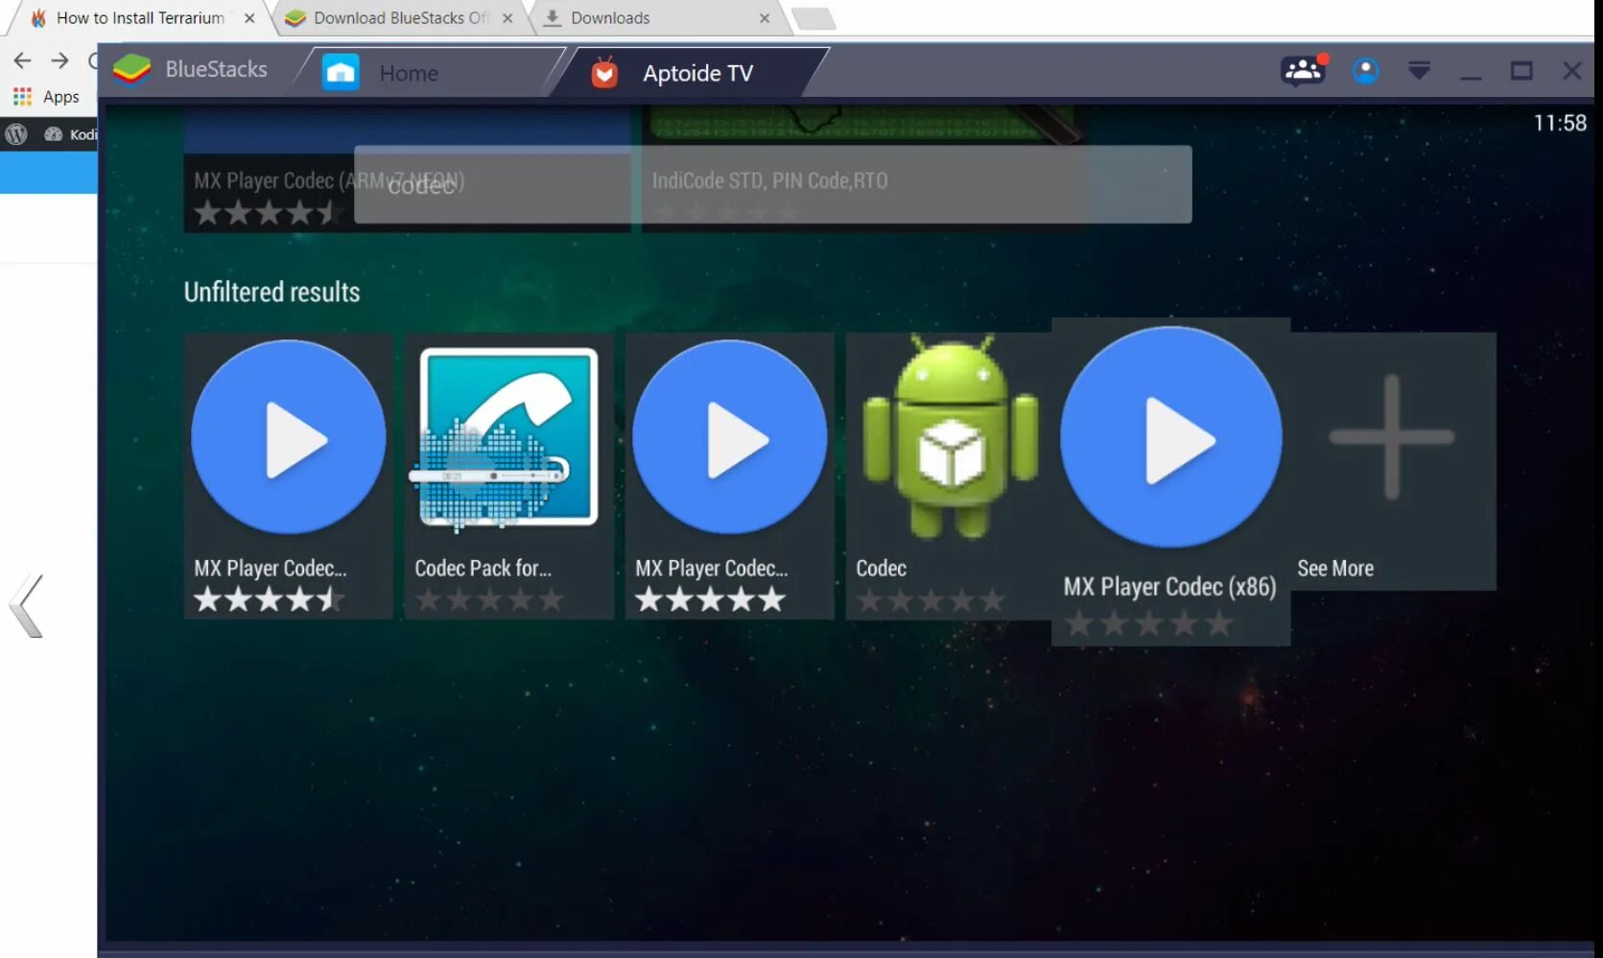The width and height of the screenshot is (1603, 958).
Task: Go forward in the browser
Action: [x=60, y=61]
